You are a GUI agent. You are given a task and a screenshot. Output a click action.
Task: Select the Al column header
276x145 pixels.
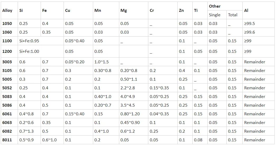click(x=246, y=11)
